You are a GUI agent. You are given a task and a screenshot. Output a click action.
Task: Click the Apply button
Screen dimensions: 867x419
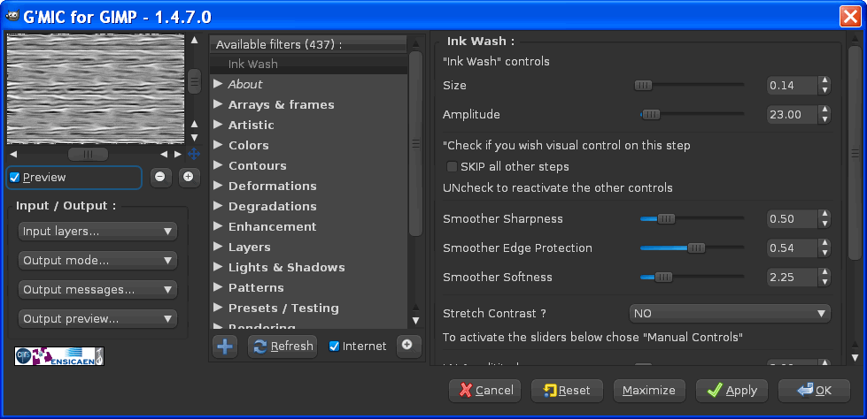point(732,391)
